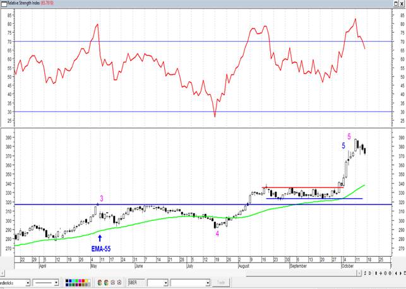Select the blue wave label 5 on chart

tap(343, 146)
